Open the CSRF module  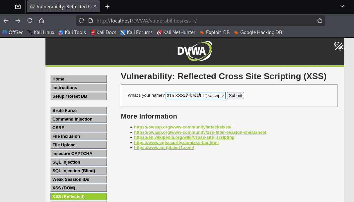tap(79, 127)
